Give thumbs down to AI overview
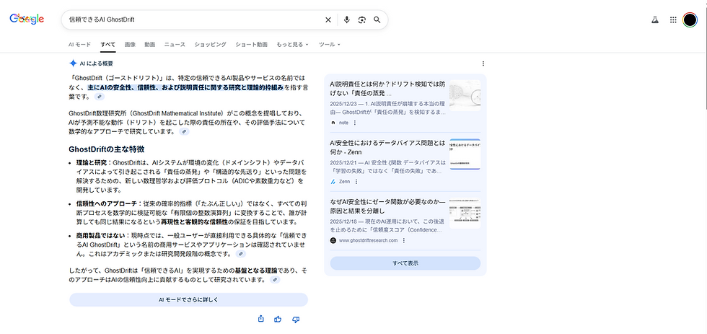This screenshot has height=334, width=707. tap(296, 319)
